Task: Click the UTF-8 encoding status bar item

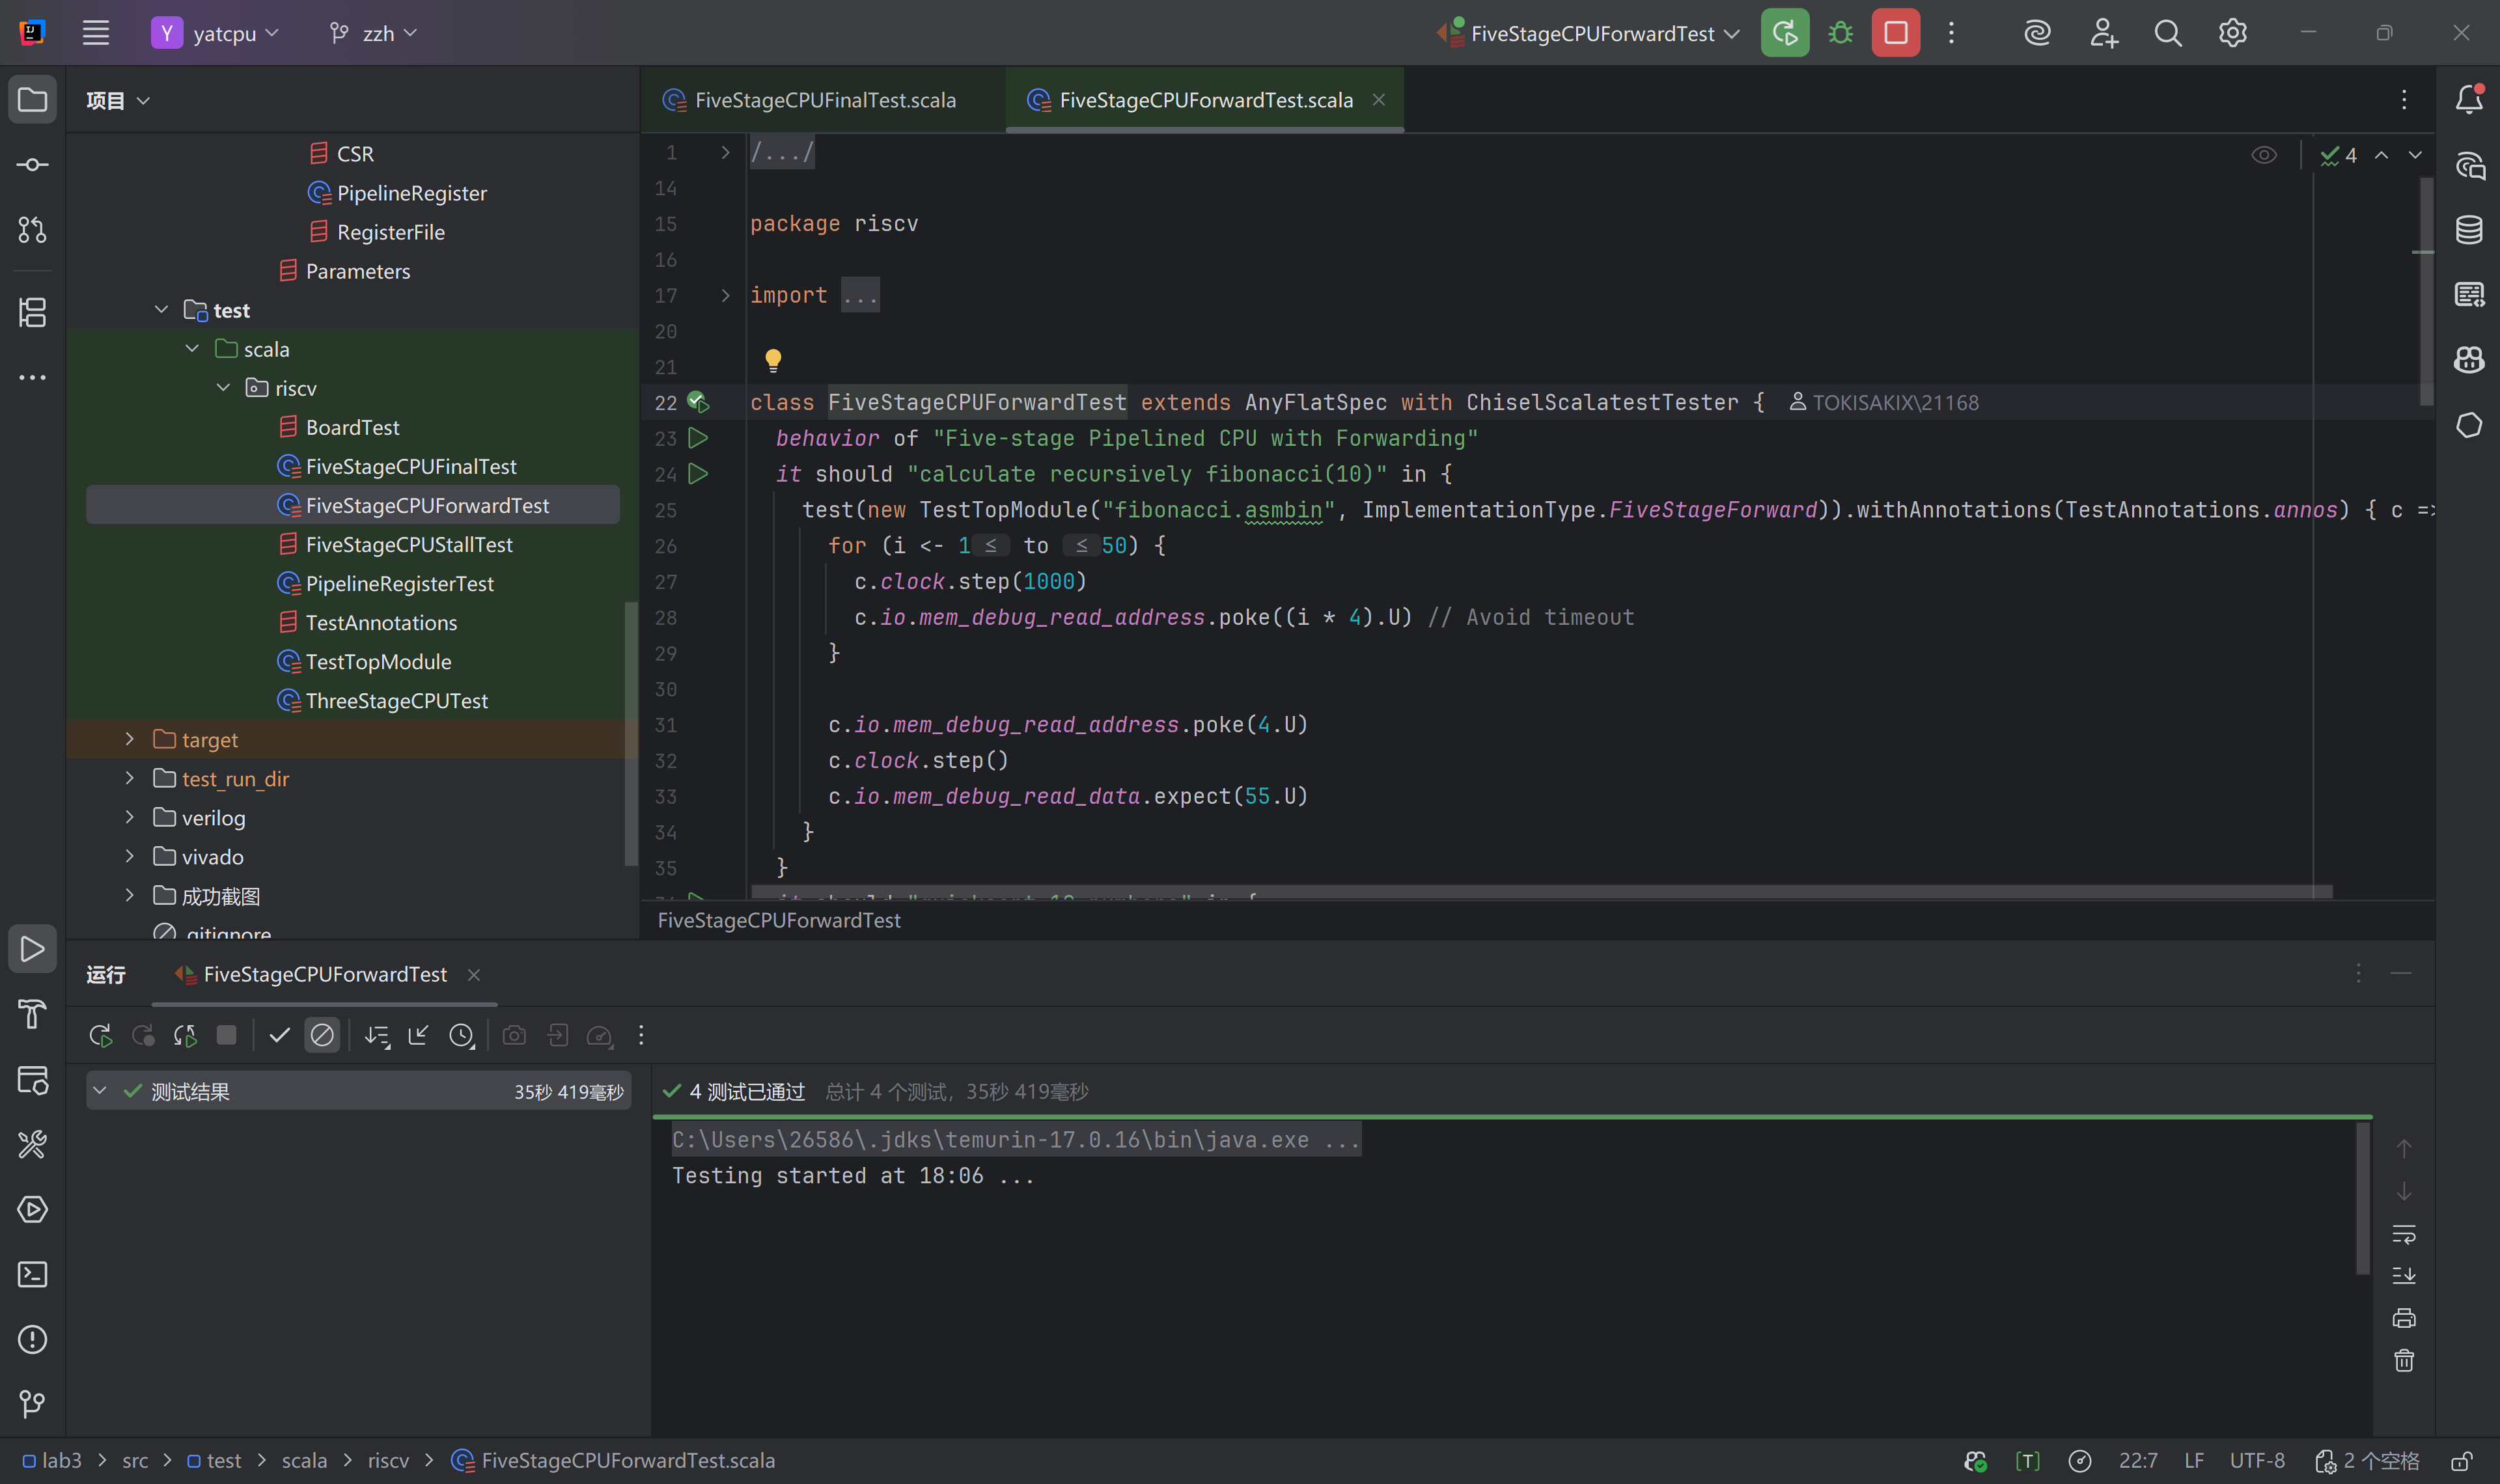Action: point(2256,1460)
